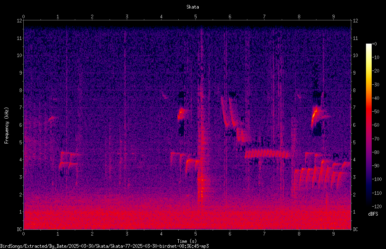Click the "-10" color scale value
Screen dimensions: 386x249
376,57
